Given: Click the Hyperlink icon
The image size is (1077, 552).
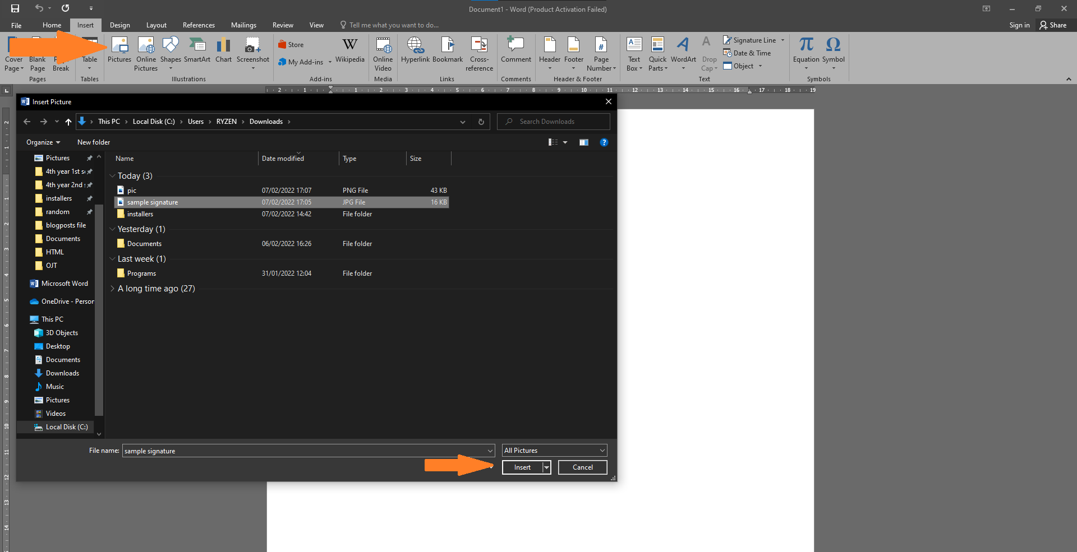Looking at the screenshot, I should tap(415, 49).
